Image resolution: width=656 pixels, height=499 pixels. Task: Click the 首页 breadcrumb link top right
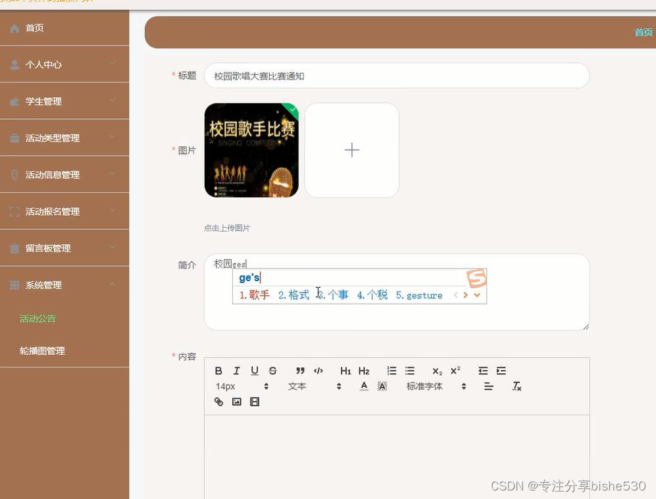643,32
